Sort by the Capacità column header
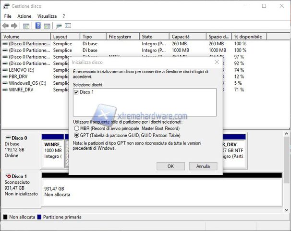 click(x=187, y=37)
